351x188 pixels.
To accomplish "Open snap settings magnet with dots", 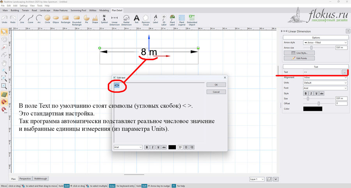I will 4,110.
